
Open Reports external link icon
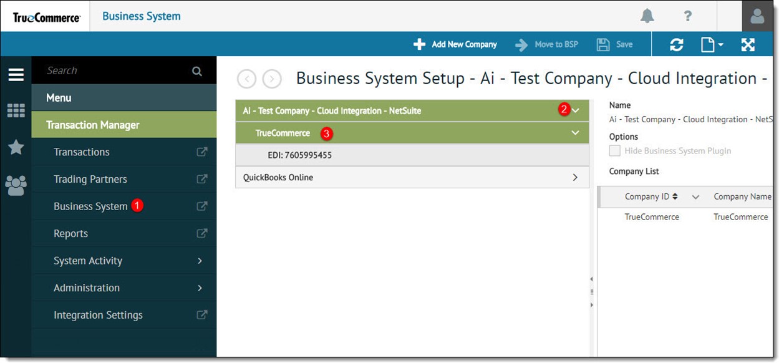point(201,233)
